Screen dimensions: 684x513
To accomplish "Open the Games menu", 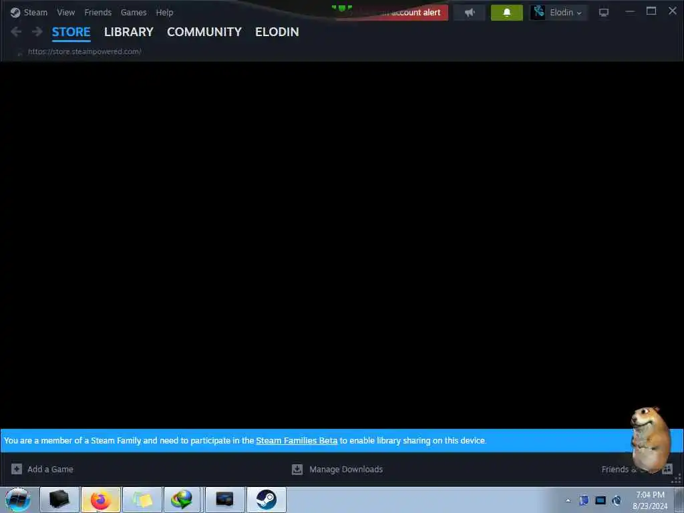I will point(134,13).
